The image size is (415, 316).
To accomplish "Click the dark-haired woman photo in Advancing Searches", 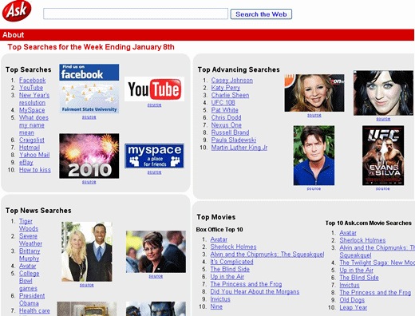I will coord(383,93).
